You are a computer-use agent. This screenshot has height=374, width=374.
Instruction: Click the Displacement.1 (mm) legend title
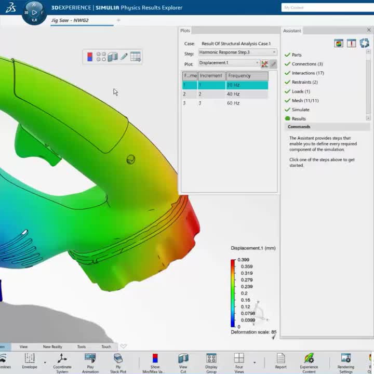(253, 248)
